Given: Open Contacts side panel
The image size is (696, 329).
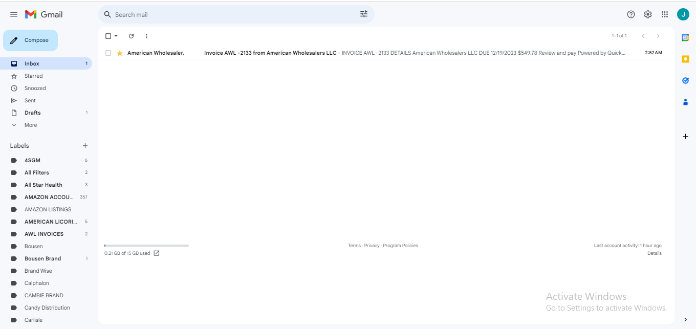Looking at the screenshot, I should [x=685, y=102].
